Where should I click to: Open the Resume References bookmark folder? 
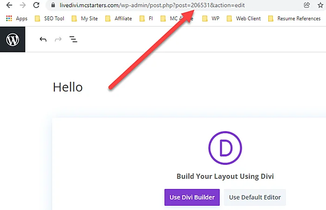pyautogui.click(x=294, y=19)
